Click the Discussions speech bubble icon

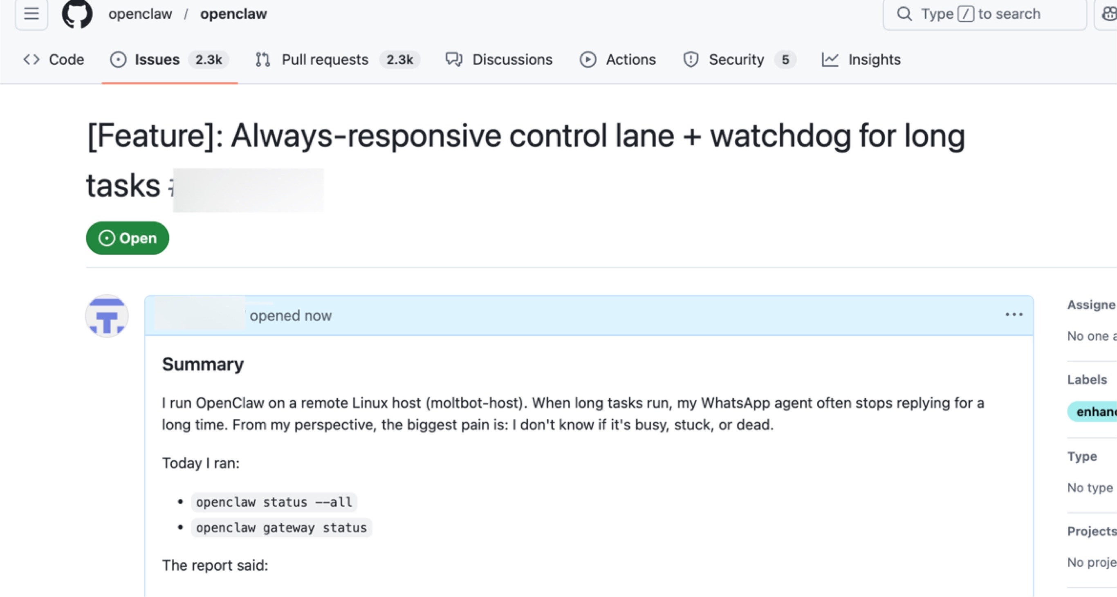click(x=454, y=59)
